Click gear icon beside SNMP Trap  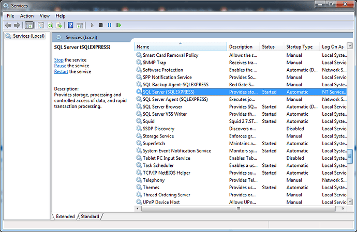[x=139, y=63]
